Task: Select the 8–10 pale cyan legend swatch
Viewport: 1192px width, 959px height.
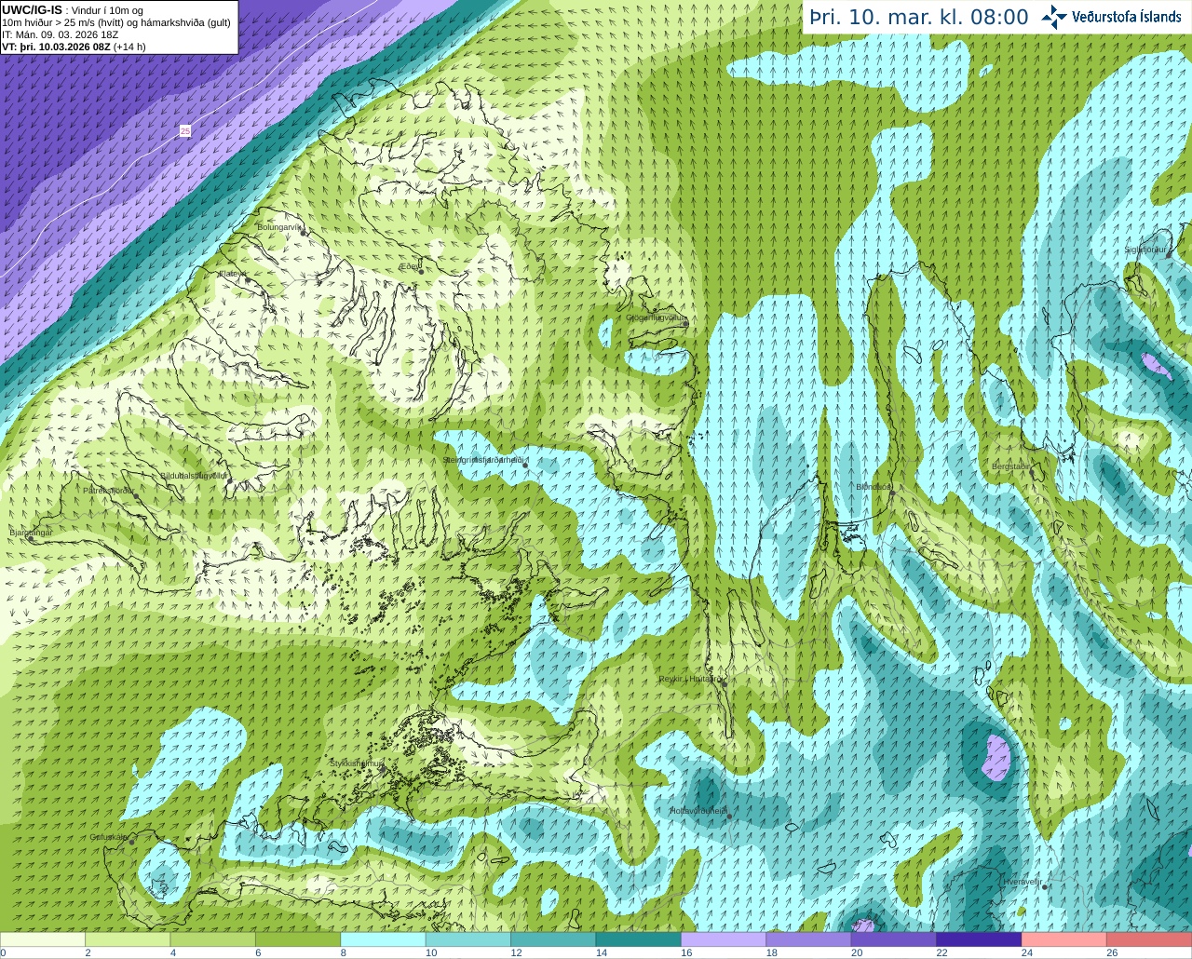Action: 383,939
